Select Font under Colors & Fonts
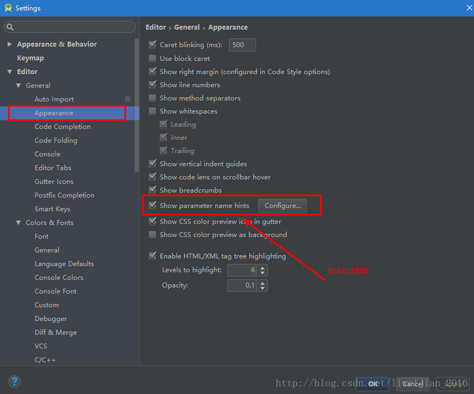474x394 pixels. click(41, 237)
